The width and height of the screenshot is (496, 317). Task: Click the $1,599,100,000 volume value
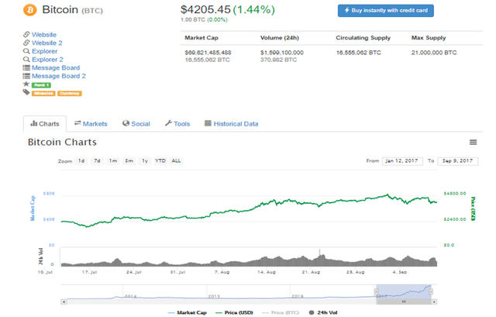pos(282,53)
